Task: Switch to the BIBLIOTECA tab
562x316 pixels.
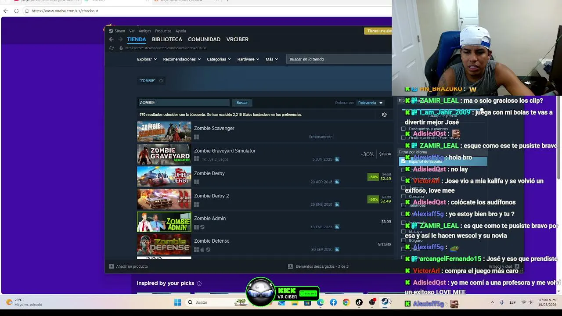Action: point(167,39)
